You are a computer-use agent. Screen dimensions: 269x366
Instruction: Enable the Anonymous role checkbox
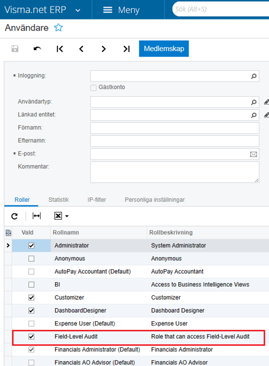(31, 259)
